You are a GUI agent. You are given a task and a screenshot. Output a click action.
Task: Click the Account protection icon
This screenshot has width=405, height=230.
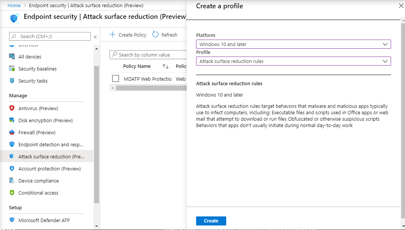12,169
